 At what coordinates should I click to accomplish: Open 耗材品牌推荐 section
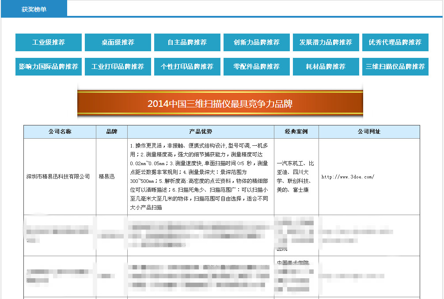[x=326, y=67]
